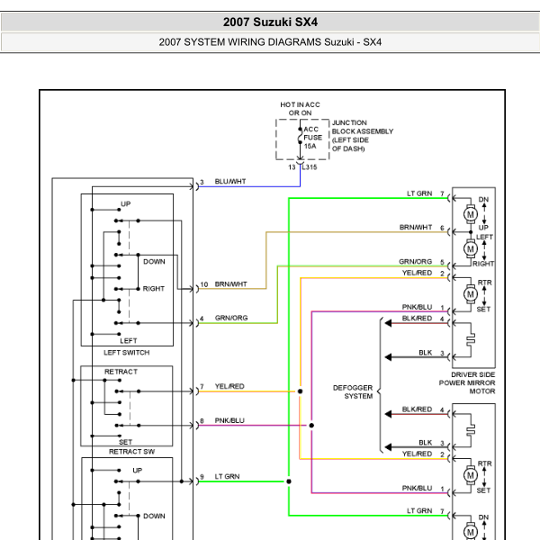
Task: Click the "DRIVER SIDE POWER MIRROR MOTOR" caption
Action: (x=467, y=382)
